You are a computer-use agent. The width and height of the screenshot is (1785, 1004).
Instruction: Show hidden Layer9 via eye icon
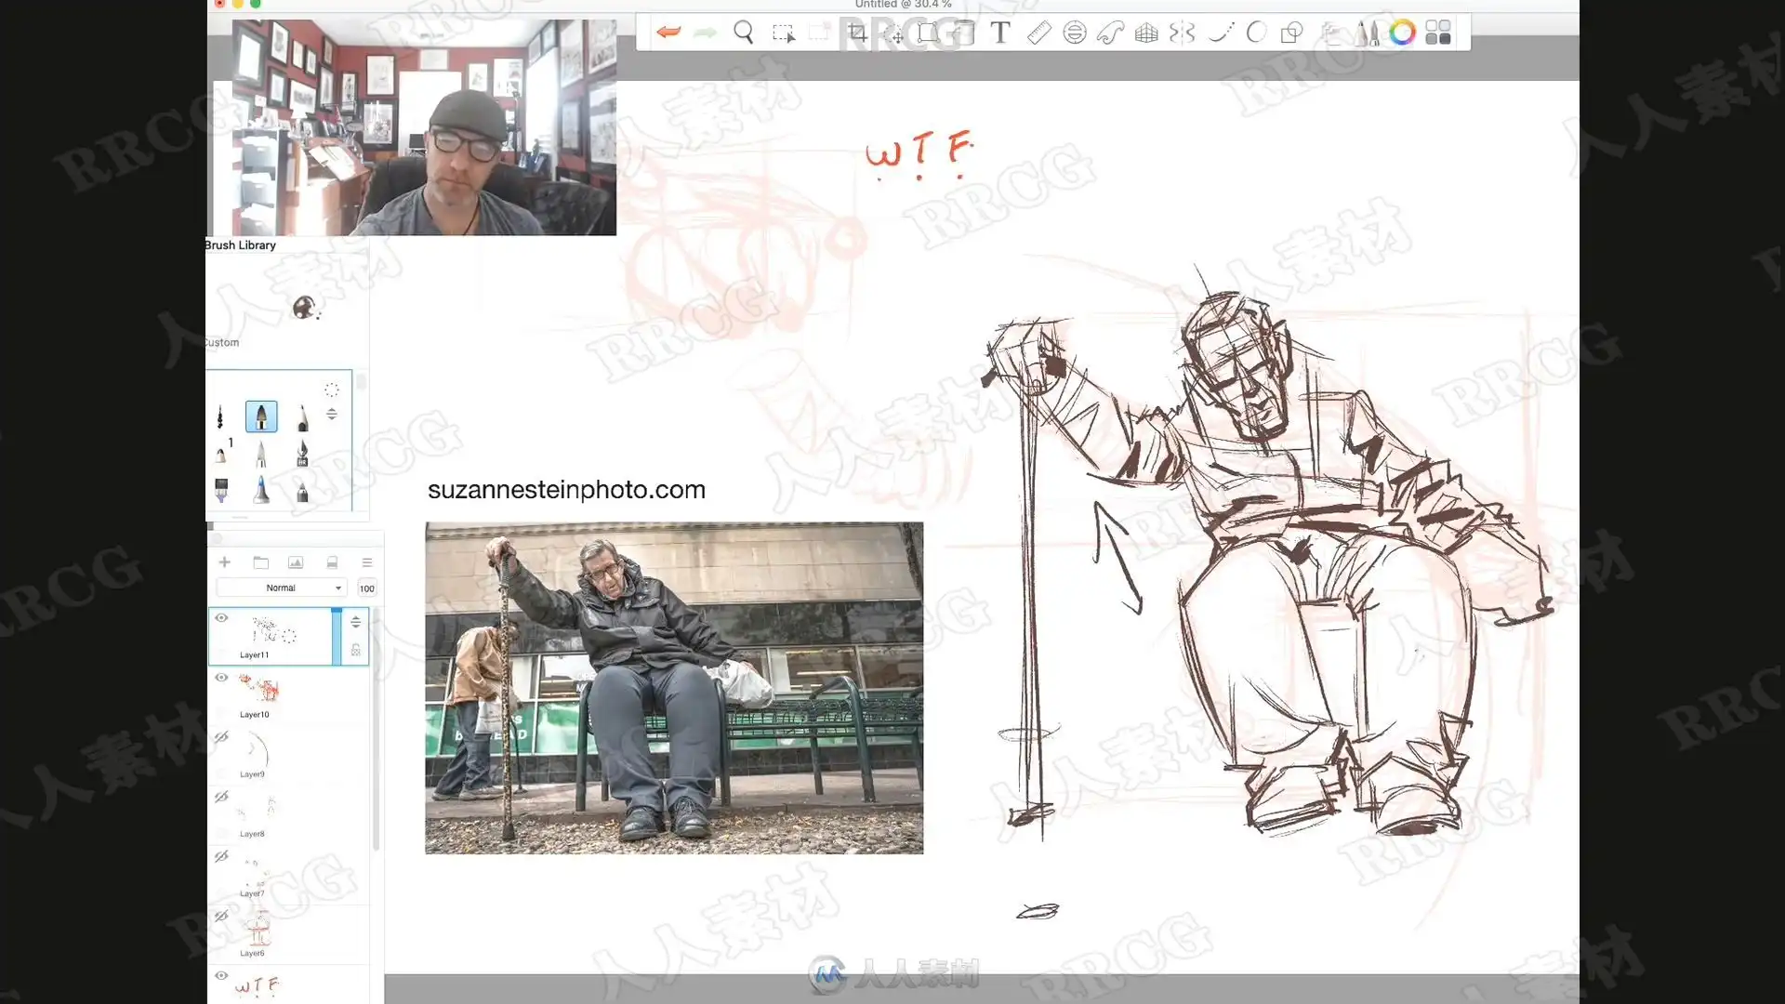point(221,737)
